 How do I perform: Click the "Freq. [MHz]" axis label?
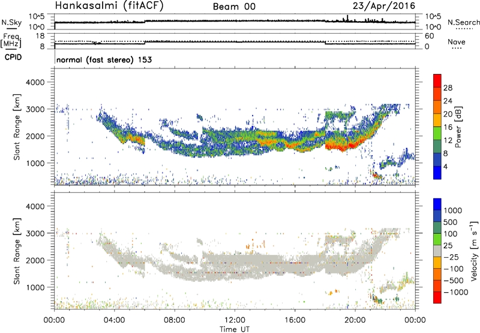pyautogui.click(x=11, y=41)
